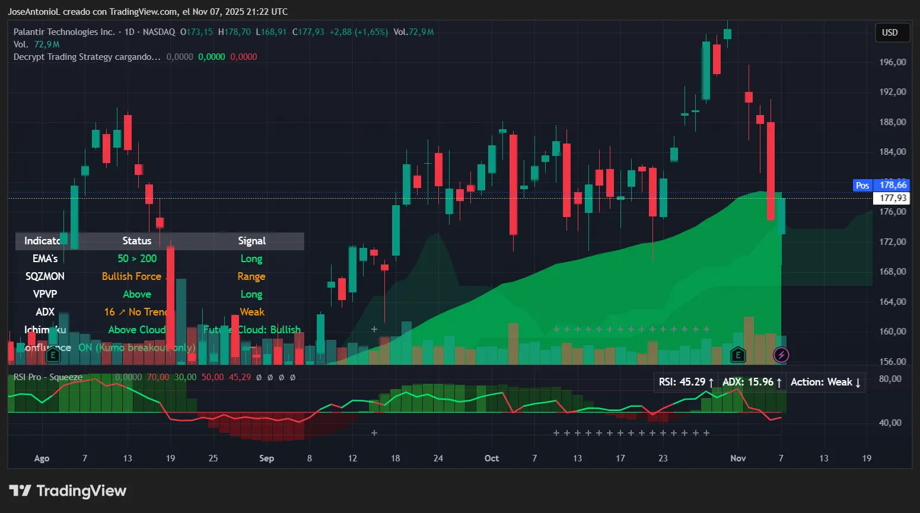
Task: Click the ADX: 15.96 readout box
Action: [x=751, y=383]
